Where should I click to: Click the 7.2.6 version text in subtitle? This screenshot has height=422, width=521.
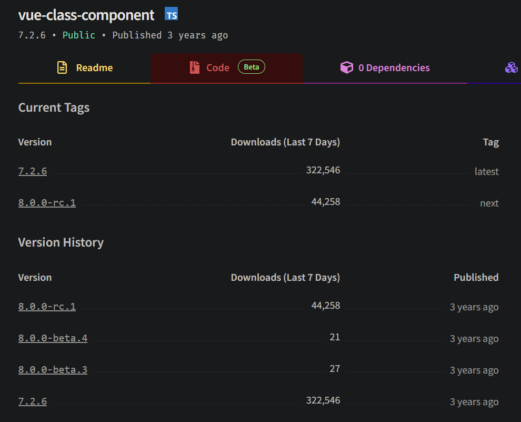pos(32,35)
